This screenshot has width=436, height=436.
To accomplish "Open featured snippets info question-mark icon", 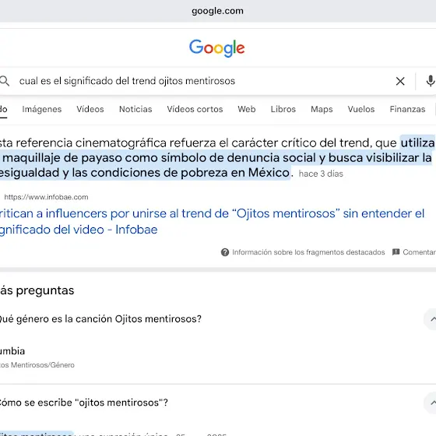I will [225, 252].
